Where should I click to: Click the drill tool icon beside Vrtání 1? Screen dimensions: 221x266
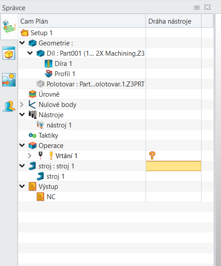[40, 156]
